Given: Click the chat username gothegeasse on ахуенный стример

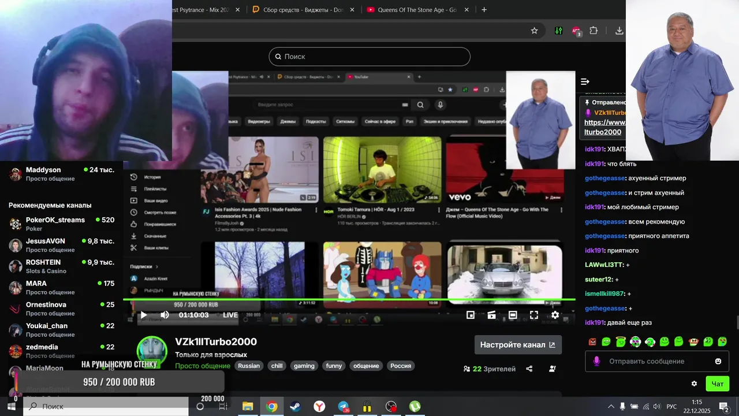Looking at the screenshot, I should [x=605, y=178].
